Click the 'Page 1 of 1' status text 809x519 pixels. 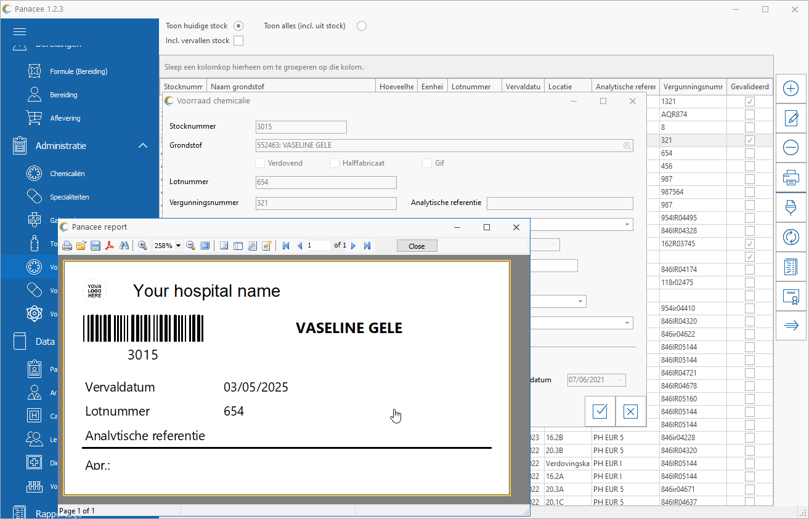(x=77, y=511)
